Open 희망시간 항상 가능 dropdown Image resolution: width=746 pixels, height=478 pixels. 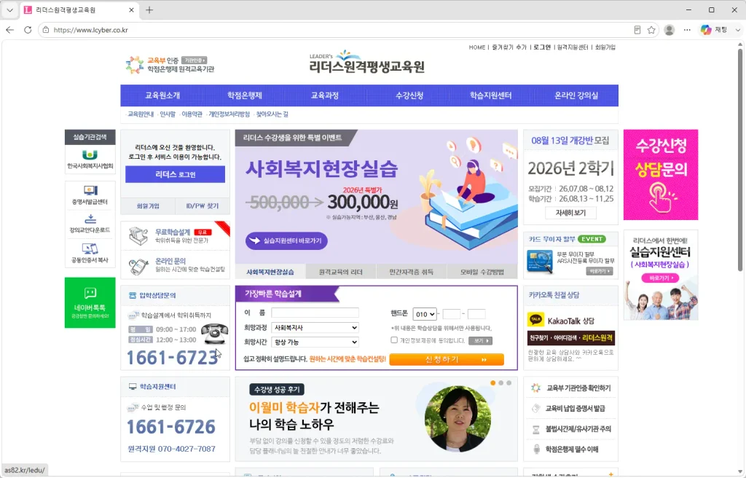315,342
